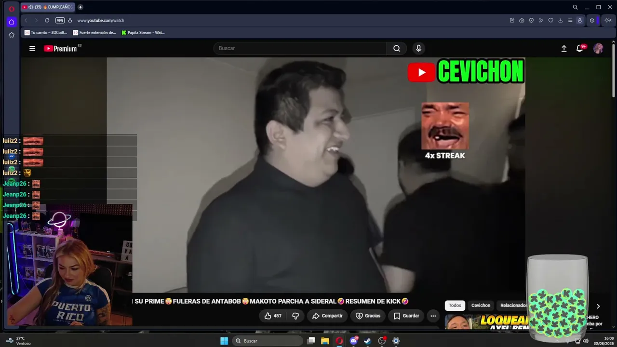Open Fuerte extensión de bookmark

click(x=94, y=33)
